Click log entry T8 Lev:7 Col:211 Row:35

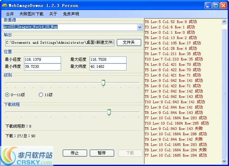tap(173, 54)
